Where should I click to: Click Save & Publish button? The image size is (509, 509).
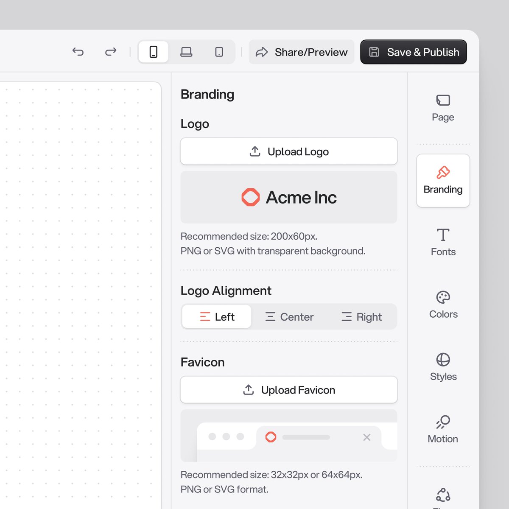414,52
